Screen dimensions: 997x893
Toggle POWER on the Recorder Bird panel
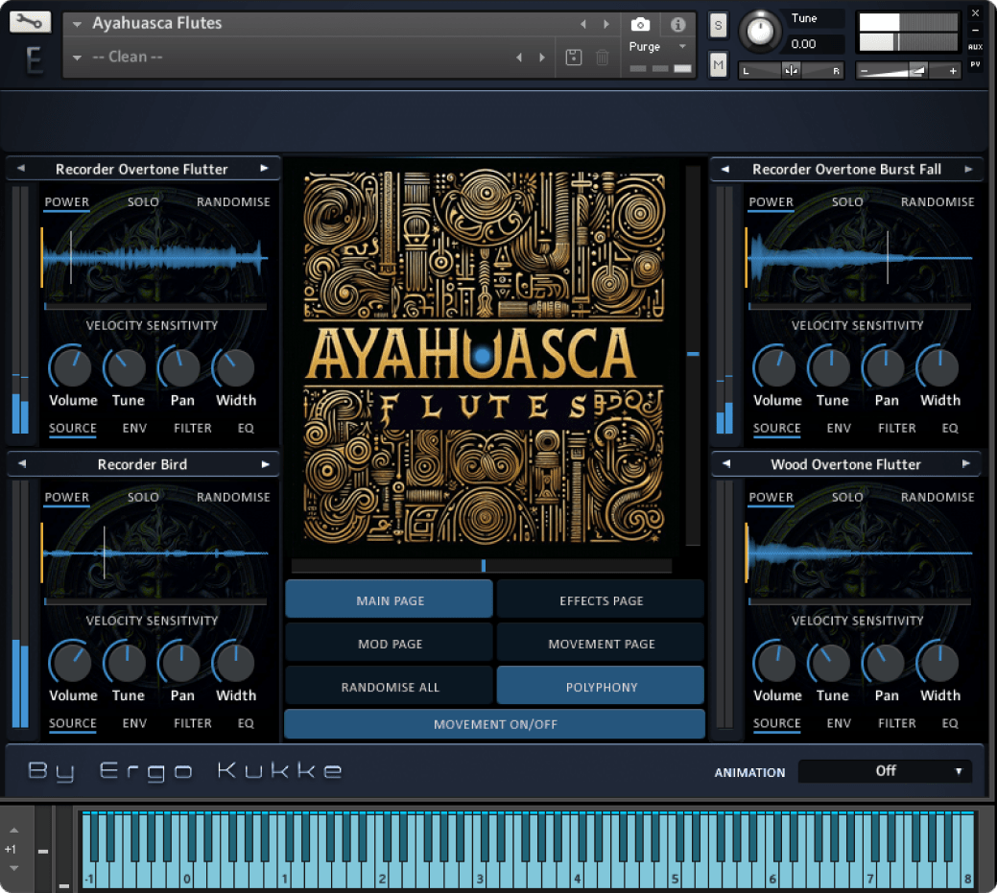[66, 497]
